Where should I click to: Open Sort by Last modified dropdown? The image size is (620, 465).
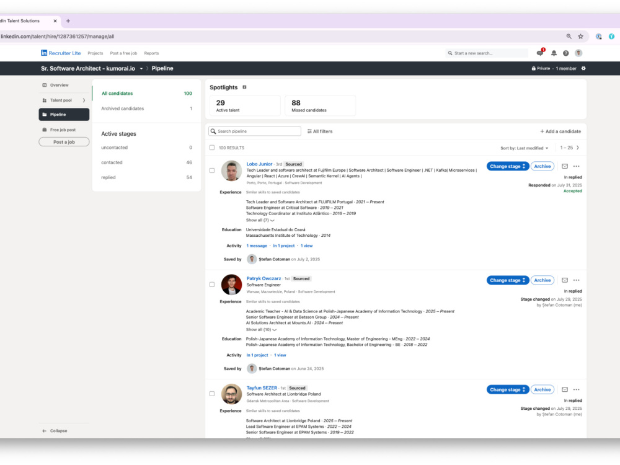pos(525,148)
